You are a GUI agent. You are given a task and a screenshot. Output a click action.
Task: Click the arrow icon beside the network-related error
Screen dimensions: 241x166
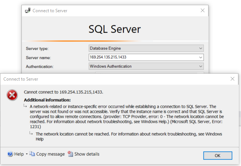[25, 106]
